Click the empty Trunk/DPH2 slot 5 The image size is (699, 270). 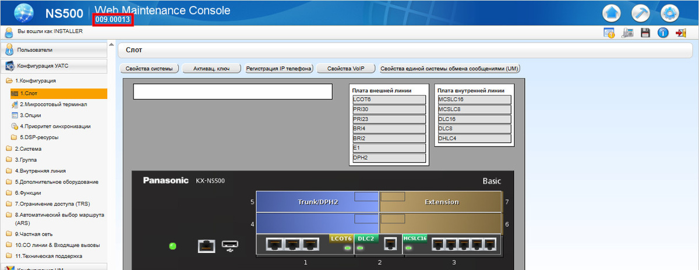pos(317,202)
